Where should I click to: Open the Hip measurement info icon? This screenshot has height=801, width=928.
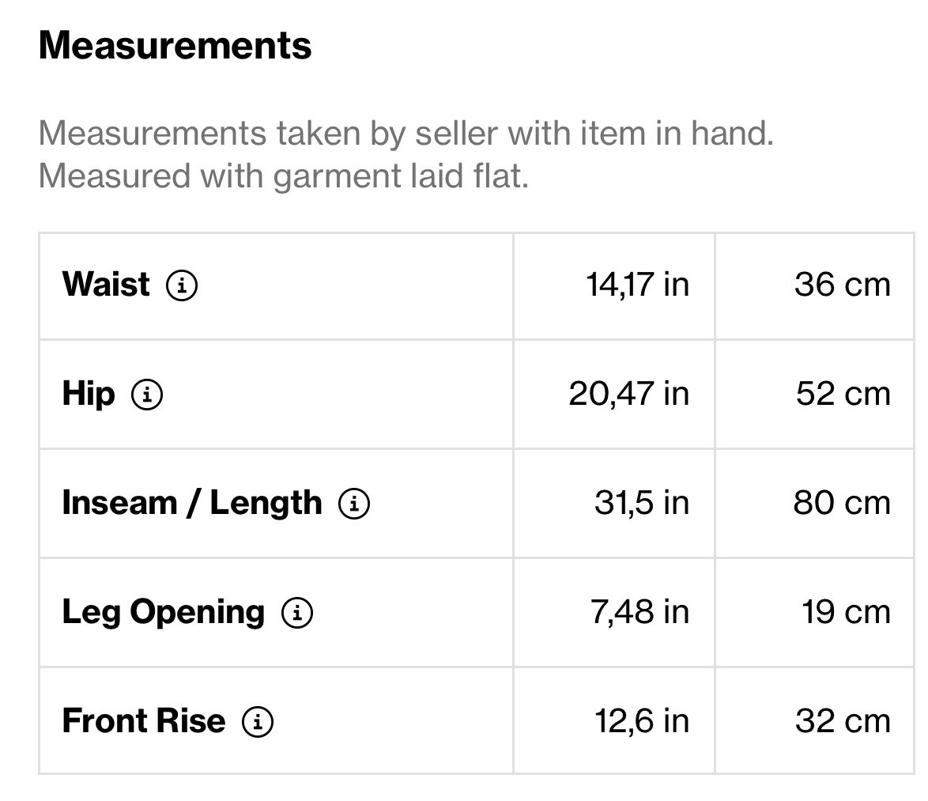click(147, 394)
